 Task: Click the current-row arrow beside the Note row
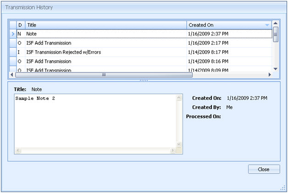13,34
